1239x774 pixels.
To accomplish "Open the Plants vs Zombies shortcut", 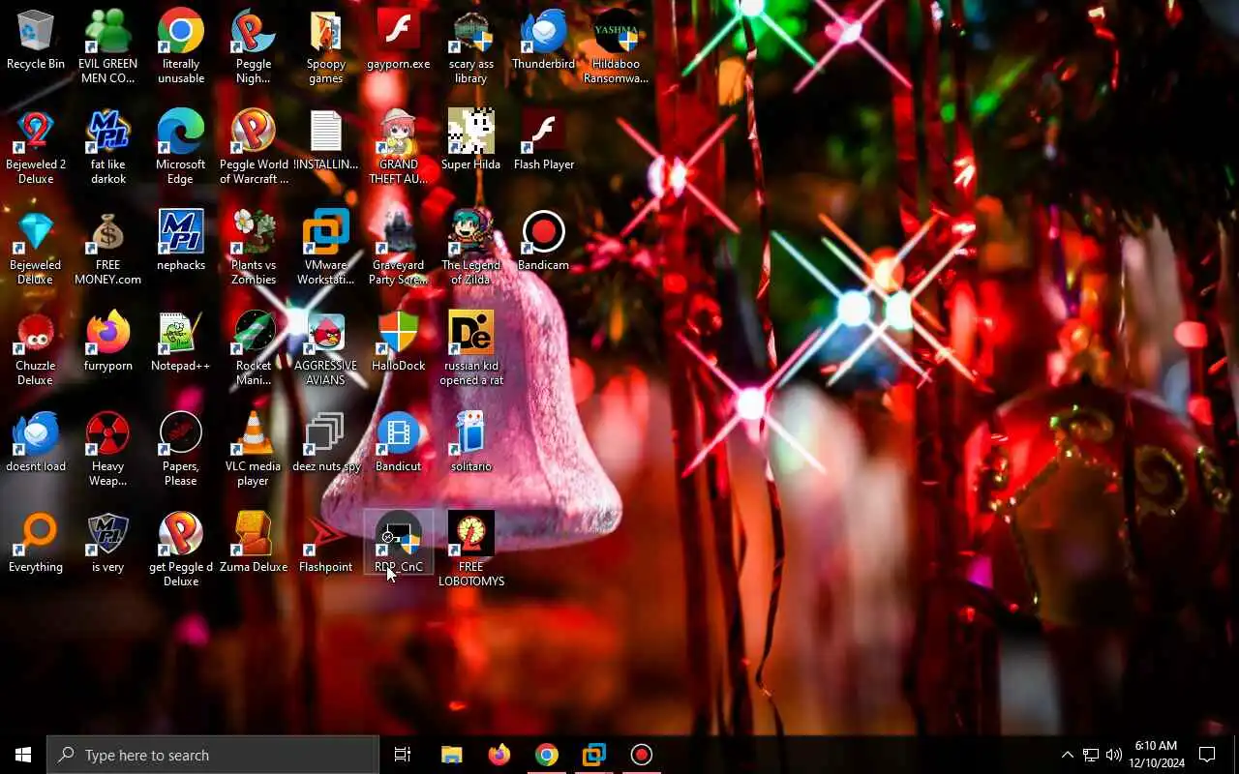I will point(254,248).
